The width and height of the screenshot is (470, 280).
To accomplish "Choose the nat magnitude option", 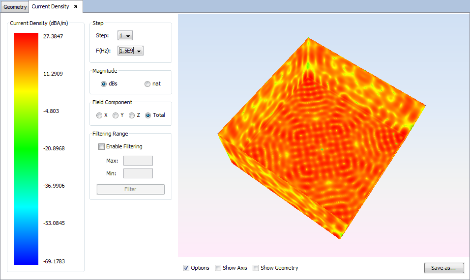I will point(147,84).
